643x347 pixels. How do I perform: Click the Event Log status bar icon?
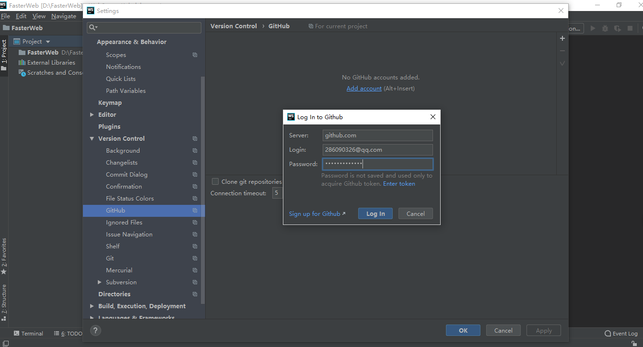(608, 334)
